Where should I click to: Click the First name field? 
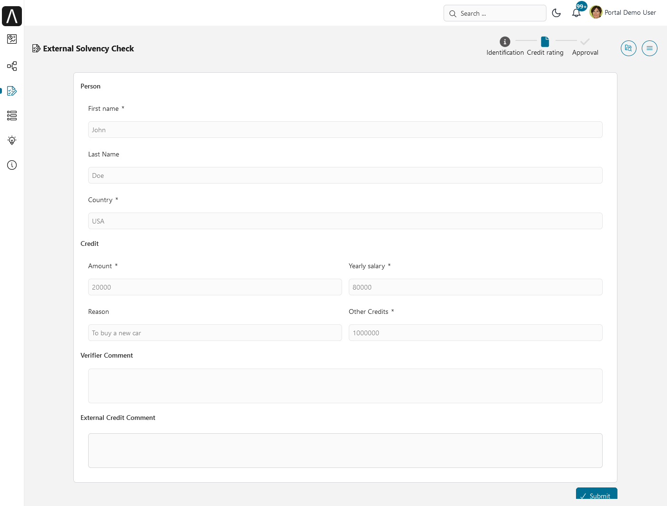point(345,130)
